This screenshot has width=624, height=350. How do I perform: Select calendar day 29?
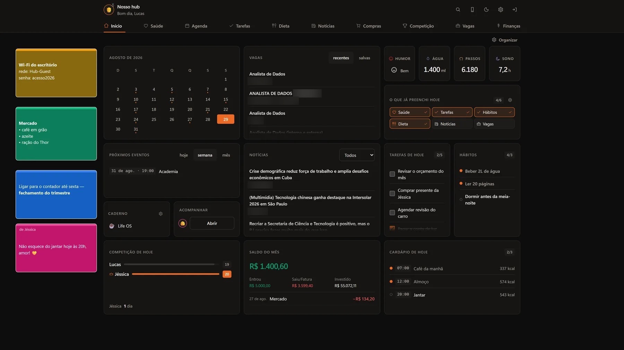tap(226, 119)
